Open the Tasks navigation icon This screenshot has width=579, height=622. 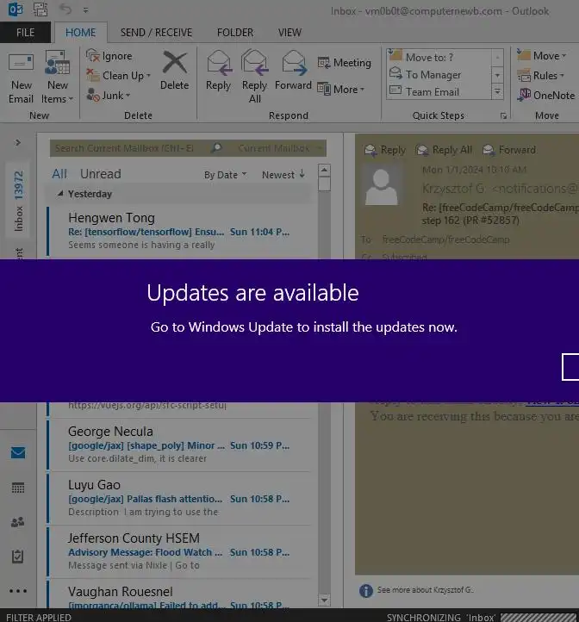coord(18,557)
